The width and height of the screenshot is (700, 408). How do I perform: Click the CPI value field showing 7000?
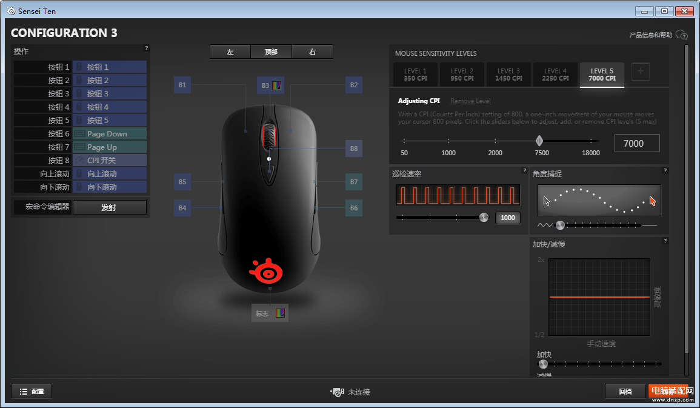tap(637, 143)
